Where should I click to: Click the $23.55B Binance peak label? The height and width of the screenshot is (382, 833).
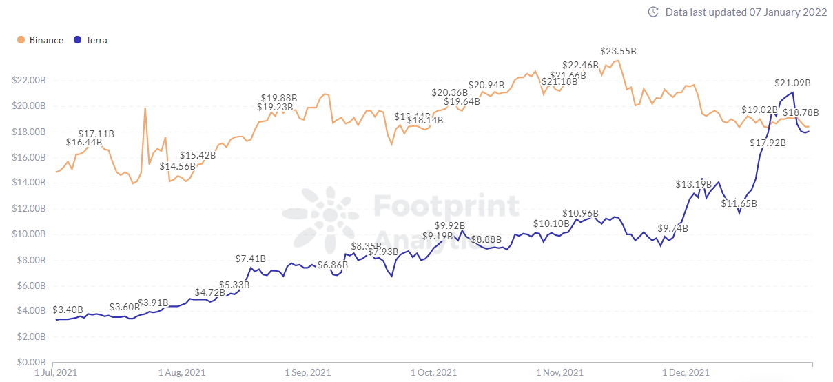[x=618, y=51]
